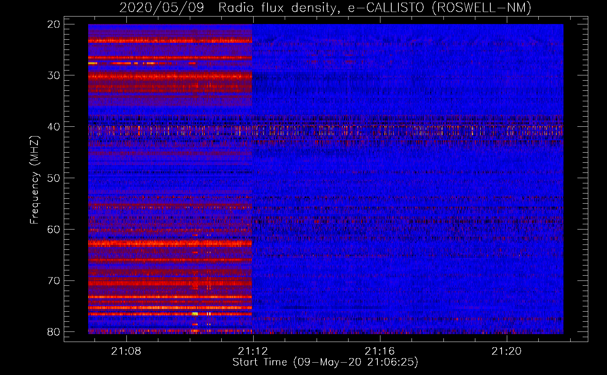Image resolution: width=607 pixels, height=375 pixels.
Task: Click the 40 frequency tick label
Action: coord(54,127)
